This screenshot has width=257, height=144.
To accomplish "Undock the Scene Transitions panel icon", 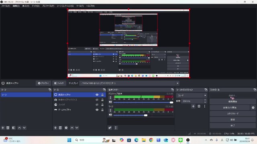I will point(206,90).
